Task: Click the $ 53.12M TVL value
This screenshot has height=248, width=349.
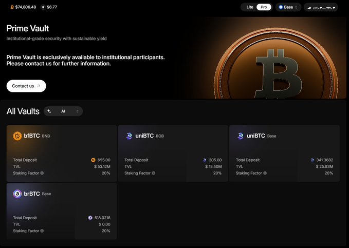Action: (102, 166)
